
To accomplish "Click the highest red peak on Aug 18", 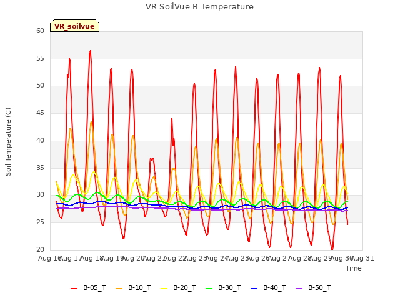I will (x=90, y=51).
